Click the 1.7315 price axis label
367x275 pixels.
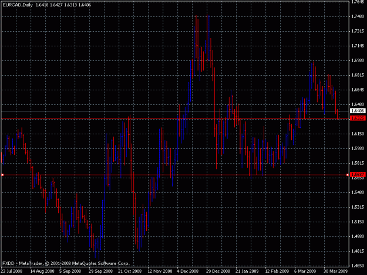pyautogui.click(x=358, y=31)
